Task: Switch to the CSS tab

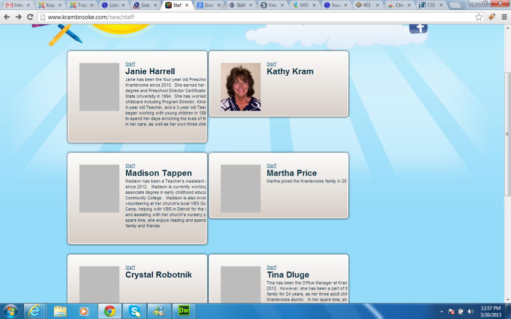Action: pyautogui.click(x=430, y=5)
